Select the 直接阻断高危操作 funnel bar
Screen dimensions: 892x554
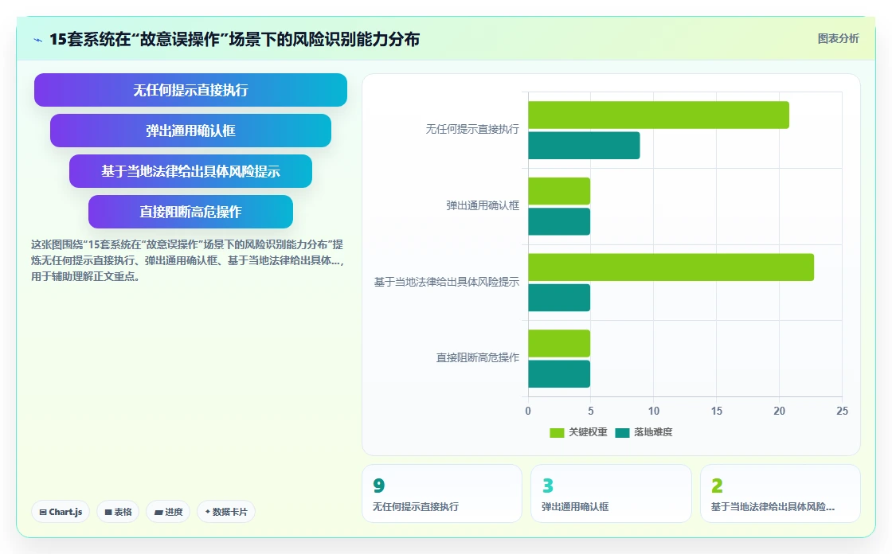pos(190,212)
